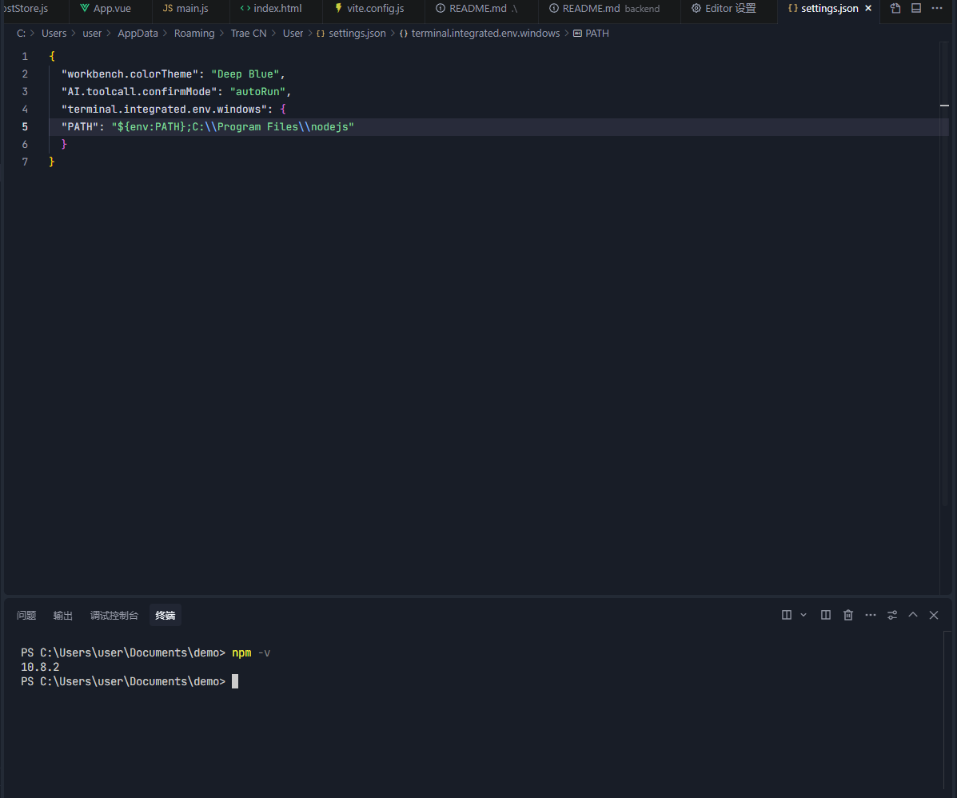
Task: Open the terminal views configure icon
Action: 891,615
